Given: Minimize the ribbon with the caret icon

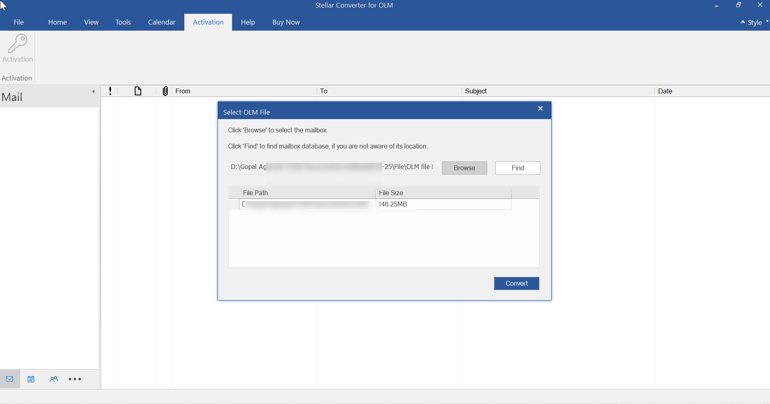Looking at the screenshot, I should (743, 22).
